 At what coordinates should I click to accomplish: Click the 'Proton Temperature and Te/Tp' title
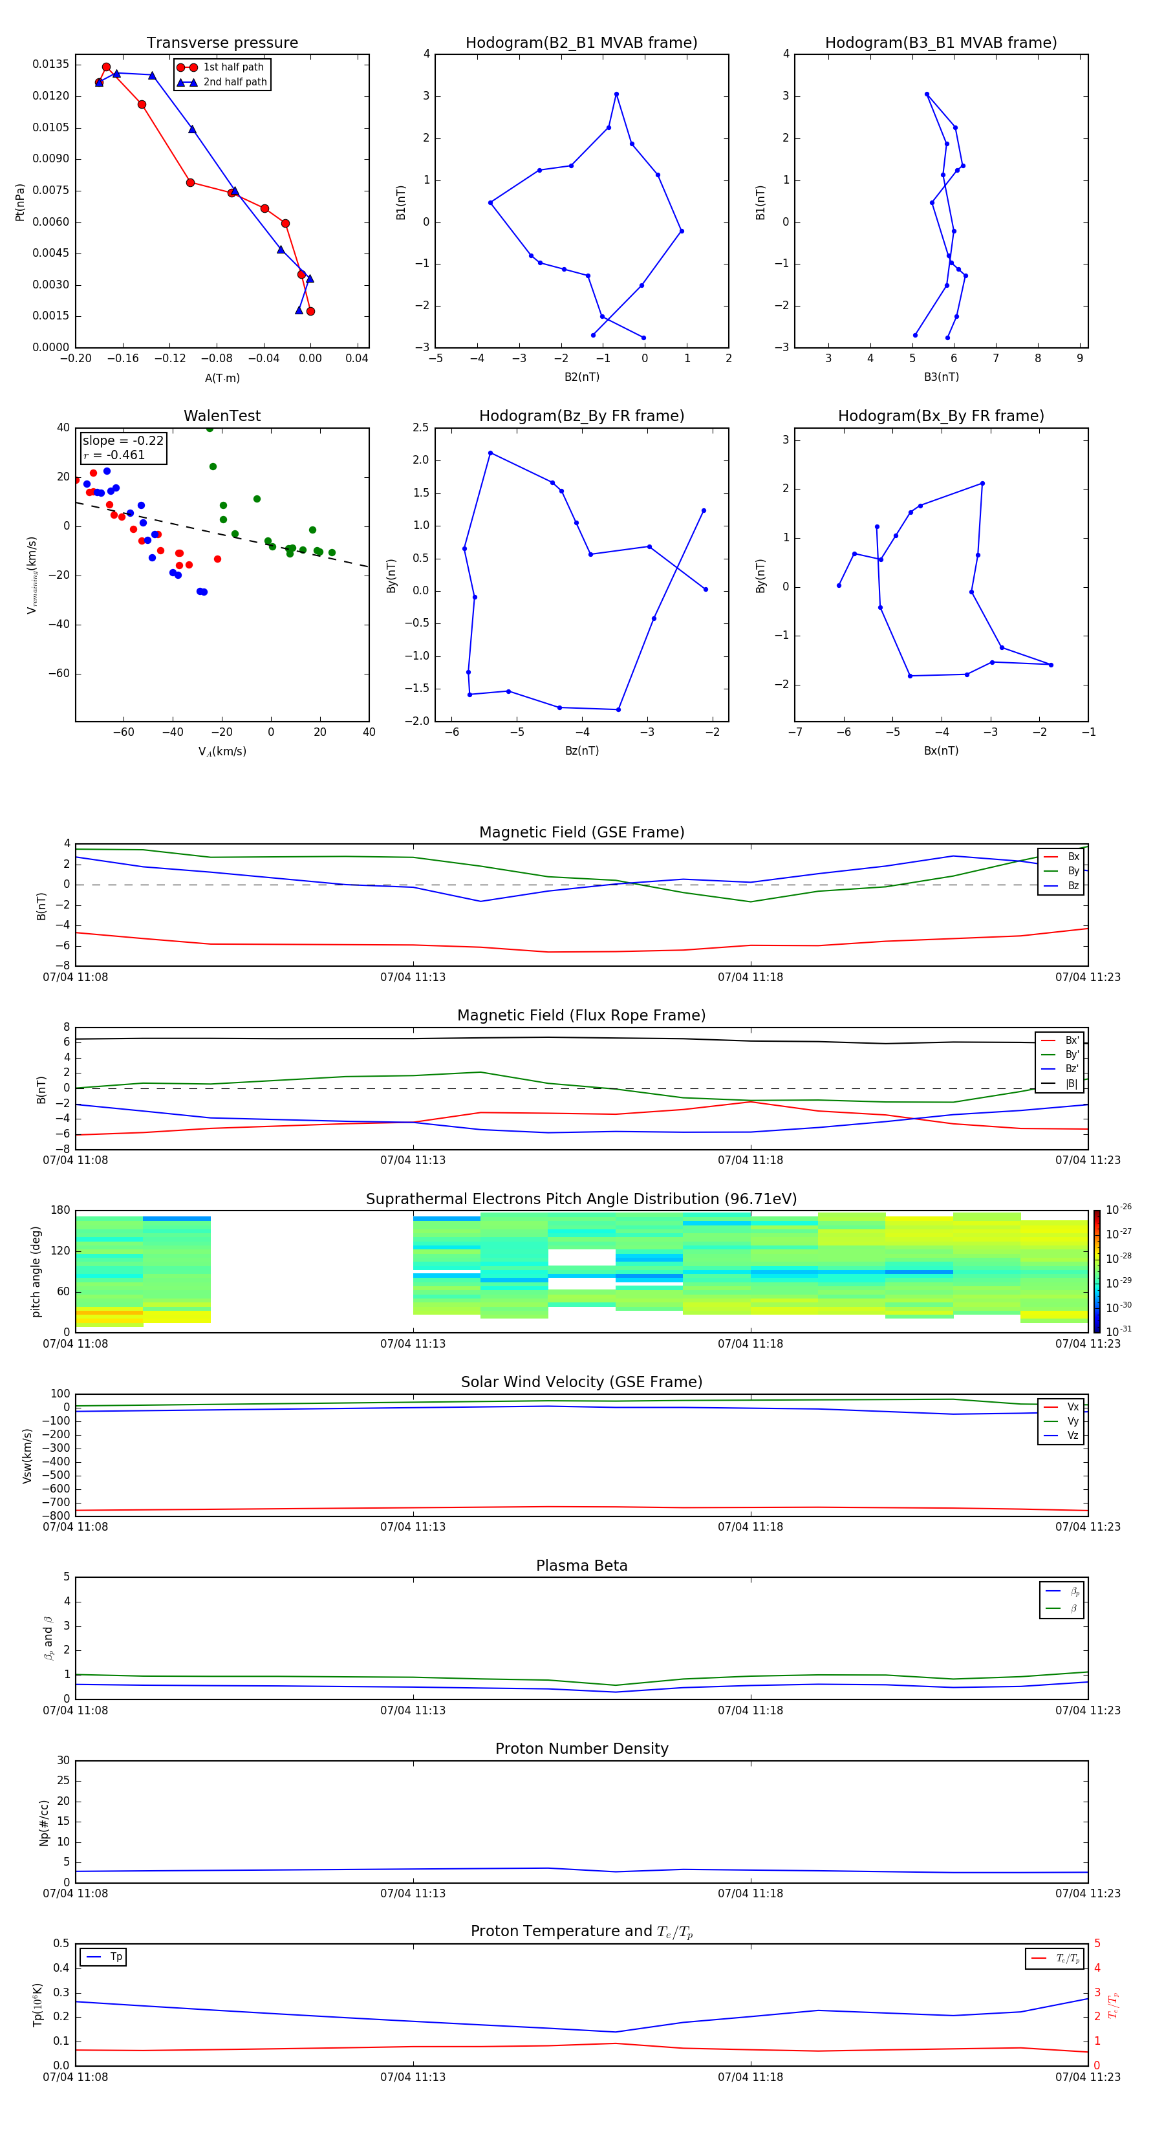click(581, 1931)
